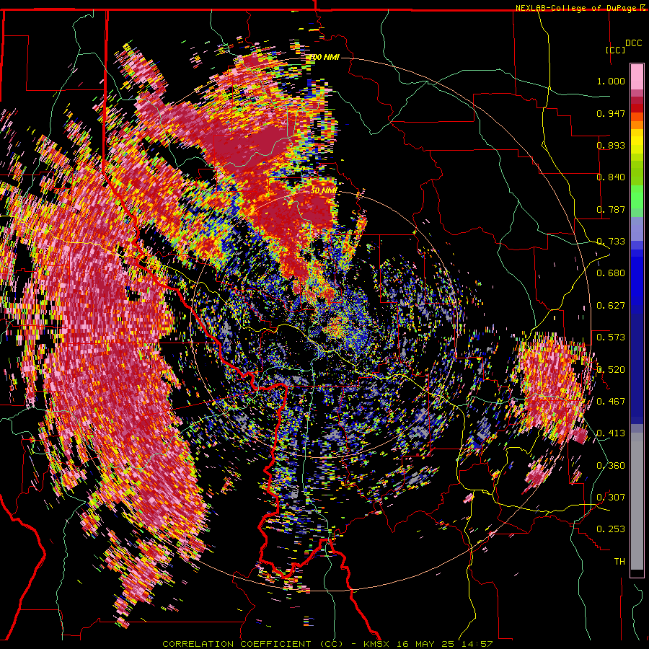The image size is (649, 649).
Task: Click the NEXLAB-College of DuPage credit text
Action: [578, 8]
